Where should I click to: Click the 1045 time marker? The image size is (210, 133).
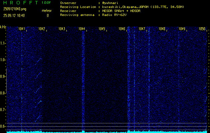tap(102, 29)
